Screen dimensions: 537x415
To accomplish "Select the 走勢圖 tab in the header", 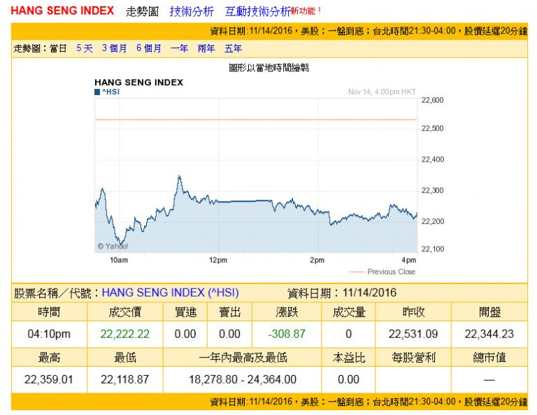I will [x=142, y=11].
